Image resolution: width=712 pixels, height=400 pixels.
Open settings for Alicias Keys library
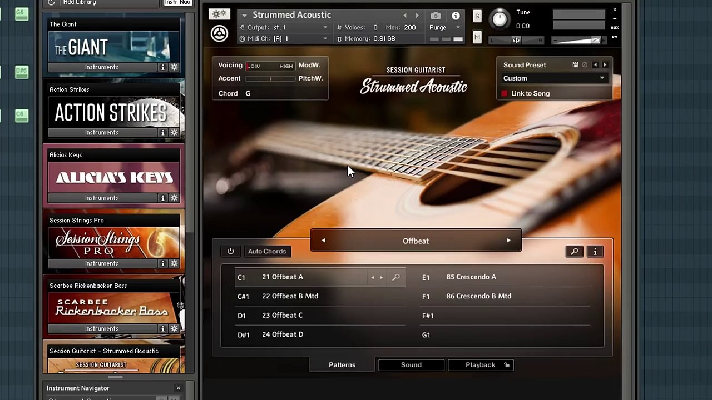174,198
